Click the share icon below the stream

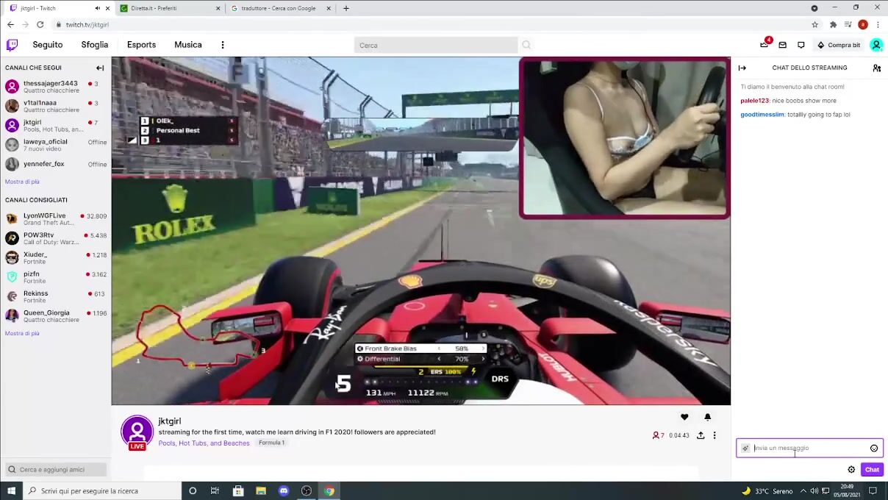701,435
